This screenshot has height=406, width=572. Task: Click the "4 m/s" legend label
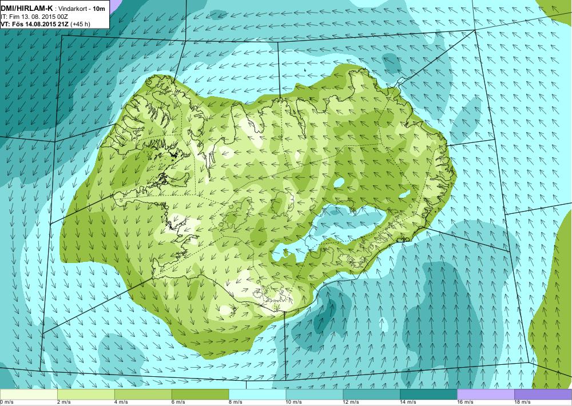coord(121,403)
